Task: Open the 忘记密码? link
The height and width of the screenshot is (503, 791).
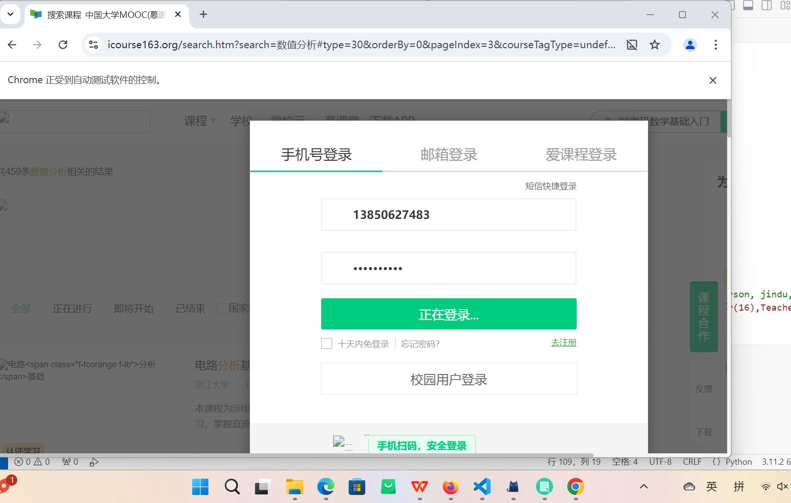Action: [420, 344]
